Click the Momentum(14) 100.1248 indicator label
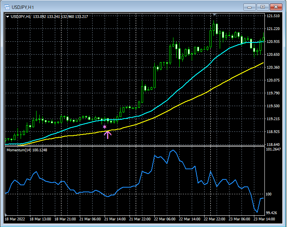Viewport: 287px width, 227px height. tap(27, 150)
